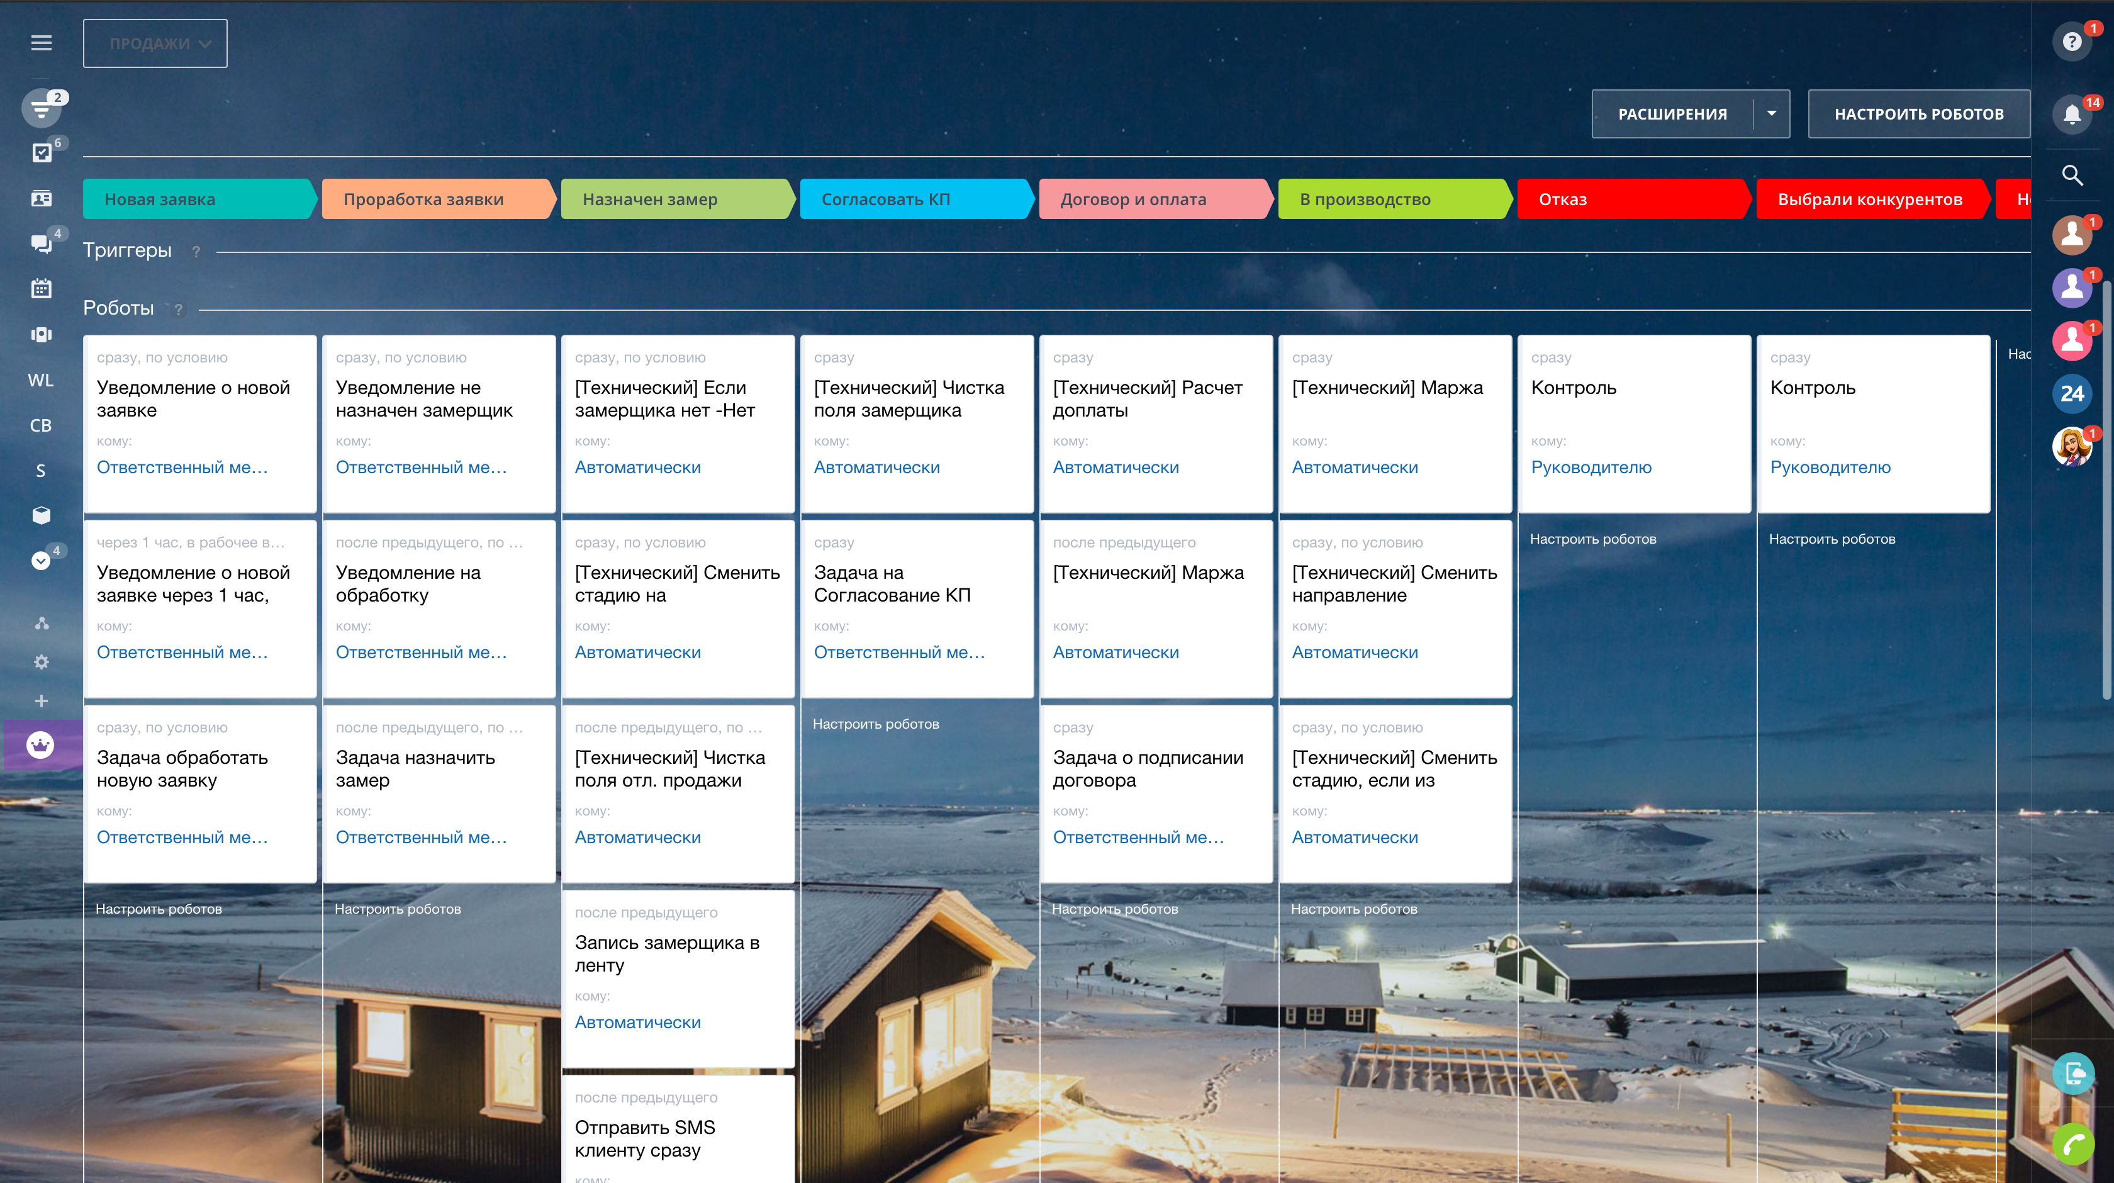This screenshot has width=2114, height=1183.
Task: Expand the Расширения dropdown arrow
Action: (x=1771, y=114)
